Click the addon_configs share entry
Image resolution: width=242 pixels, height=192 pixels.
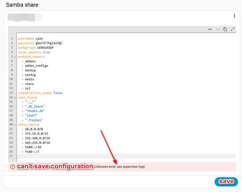[x=36, y=66]
